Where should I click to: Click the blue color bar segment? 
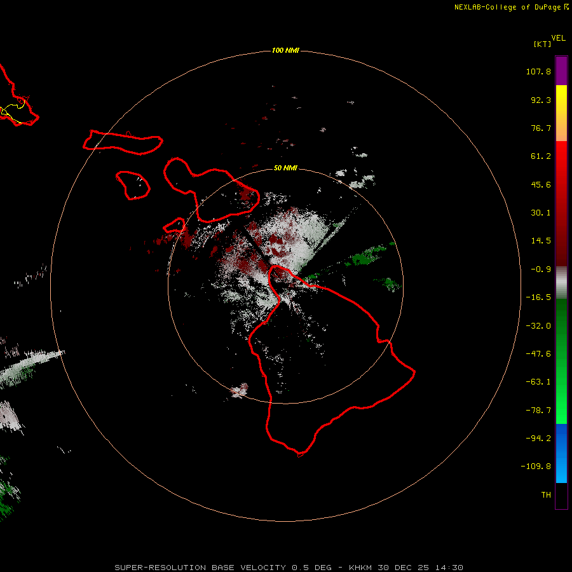(x=561, y=453)
